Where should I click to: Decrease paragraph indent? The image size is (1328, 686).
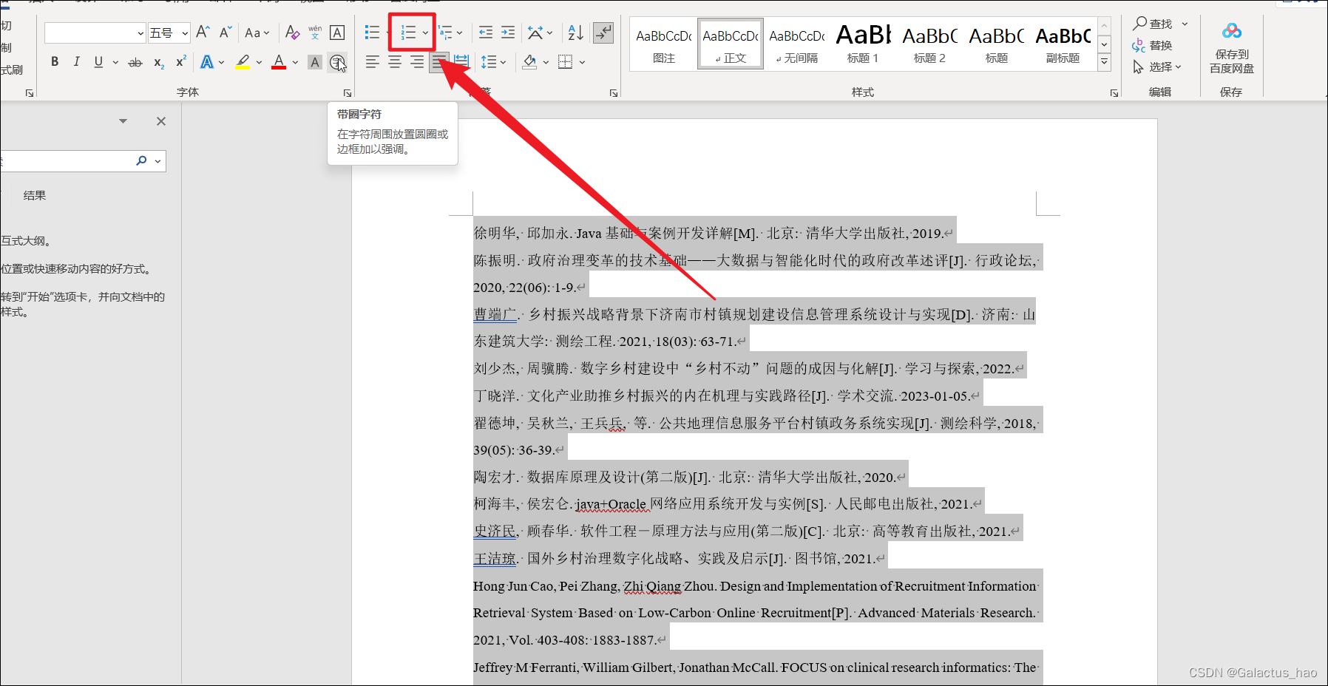tap(486, 33)
